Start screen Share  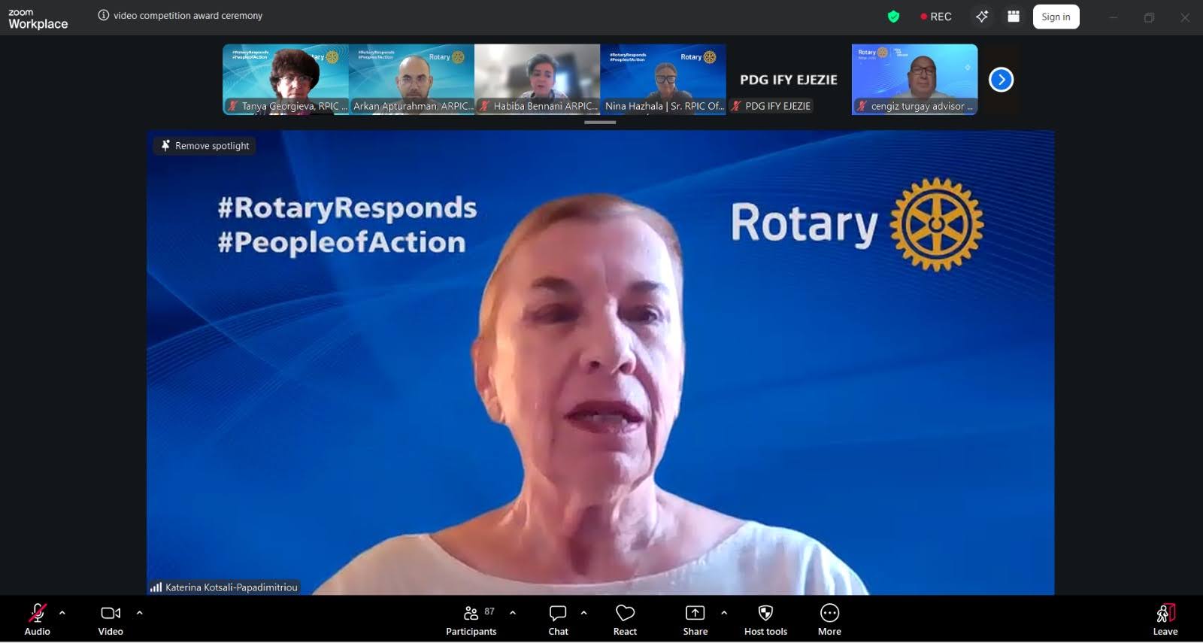coord(695,620)
